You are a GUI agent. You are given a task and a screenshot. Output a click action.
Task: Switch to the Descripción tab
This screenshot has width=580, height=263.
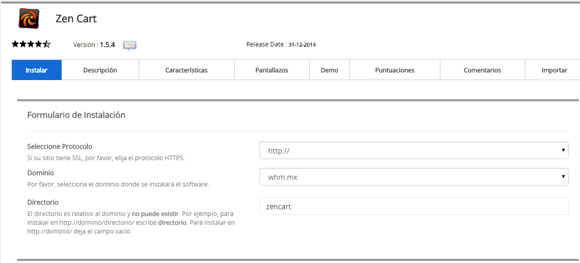(100, 70)
